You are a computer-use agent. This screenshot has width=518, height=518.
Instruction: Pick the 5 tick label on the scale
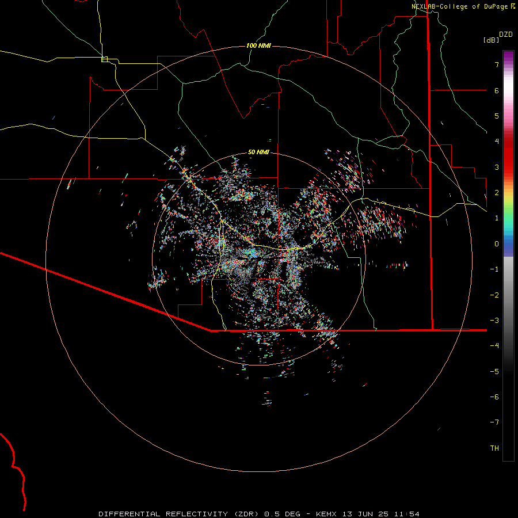pos(497,116)
